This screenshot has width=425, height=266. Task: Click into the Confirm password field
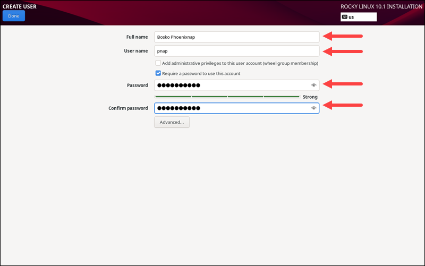pyautogui.click(x=236, y=108)
